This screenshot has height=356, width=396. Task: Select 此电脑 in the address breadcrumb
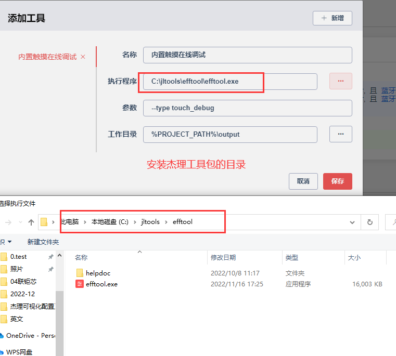click(x=70, y=222)
